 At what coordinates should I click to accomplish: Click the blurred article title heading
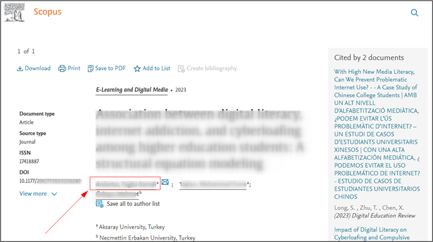tap(199, 139)
